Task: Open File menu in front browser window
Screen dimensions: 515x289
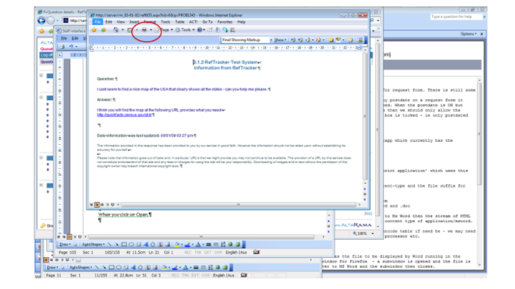Action: coord(97,22)
